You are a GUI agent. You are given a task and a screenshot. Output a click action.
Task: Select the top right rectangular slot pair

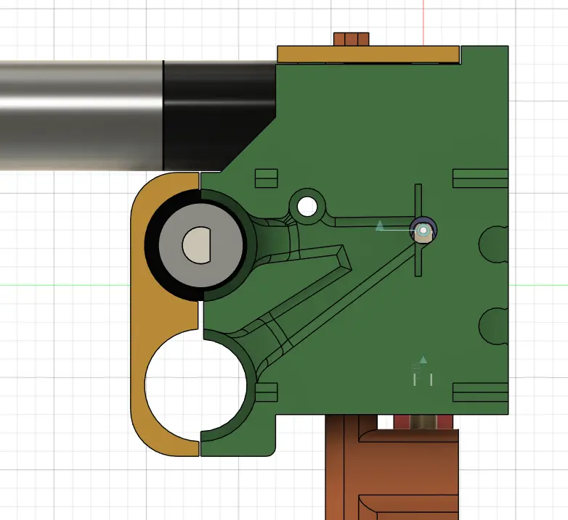(x=479, y=178)
